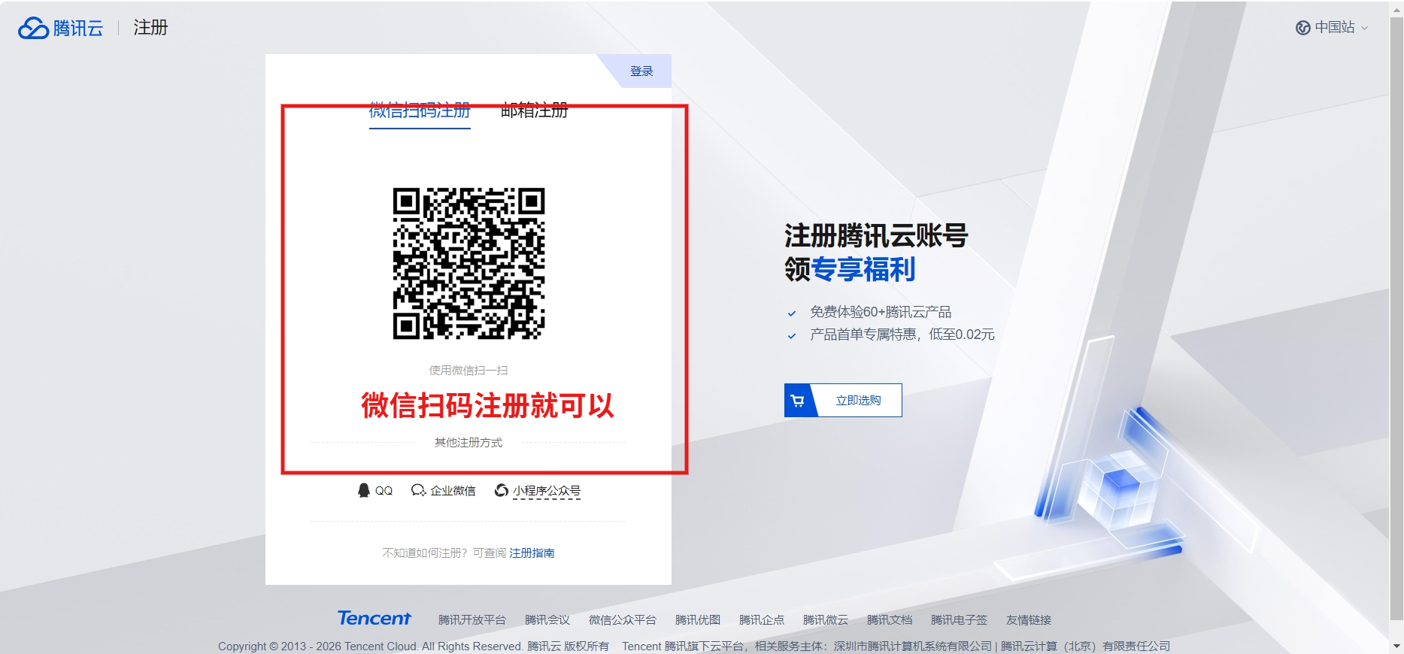Open 腾讯电子签 footer link

coord(959,620)
